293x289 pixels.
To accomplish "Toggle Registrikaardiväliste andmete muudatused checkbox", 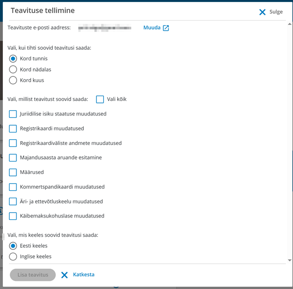I will click(13, 143).
